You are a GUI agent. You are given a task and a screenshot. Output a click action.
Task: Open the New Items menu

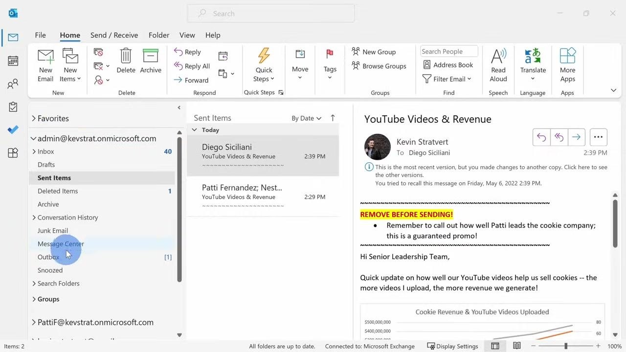70,66
